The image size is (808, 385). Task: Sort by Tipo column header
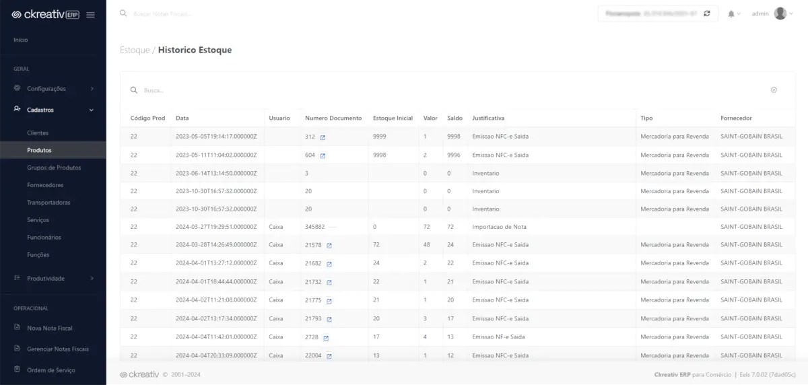coord(646,118)
